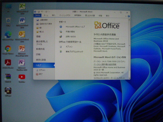Click Undo icon in Word title bar
Image resolution: width=163 pixels, height=122 pixels.
coord(42,12)
